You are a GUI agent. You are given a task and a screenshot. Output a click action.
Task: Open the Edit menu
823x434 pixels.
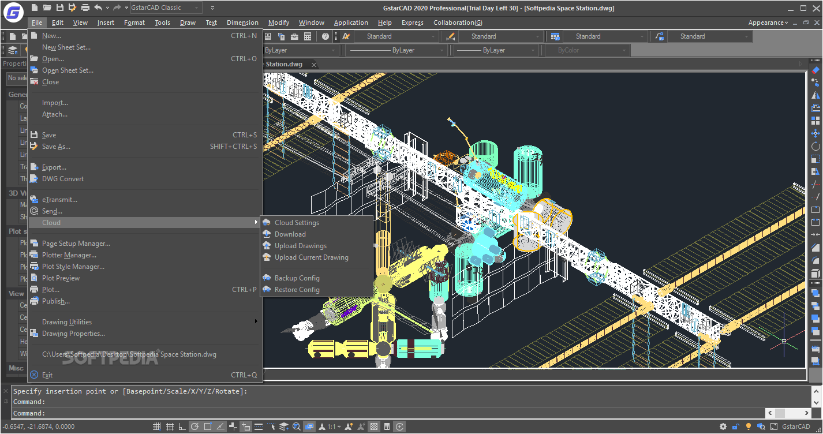click(x=57, y=23)
